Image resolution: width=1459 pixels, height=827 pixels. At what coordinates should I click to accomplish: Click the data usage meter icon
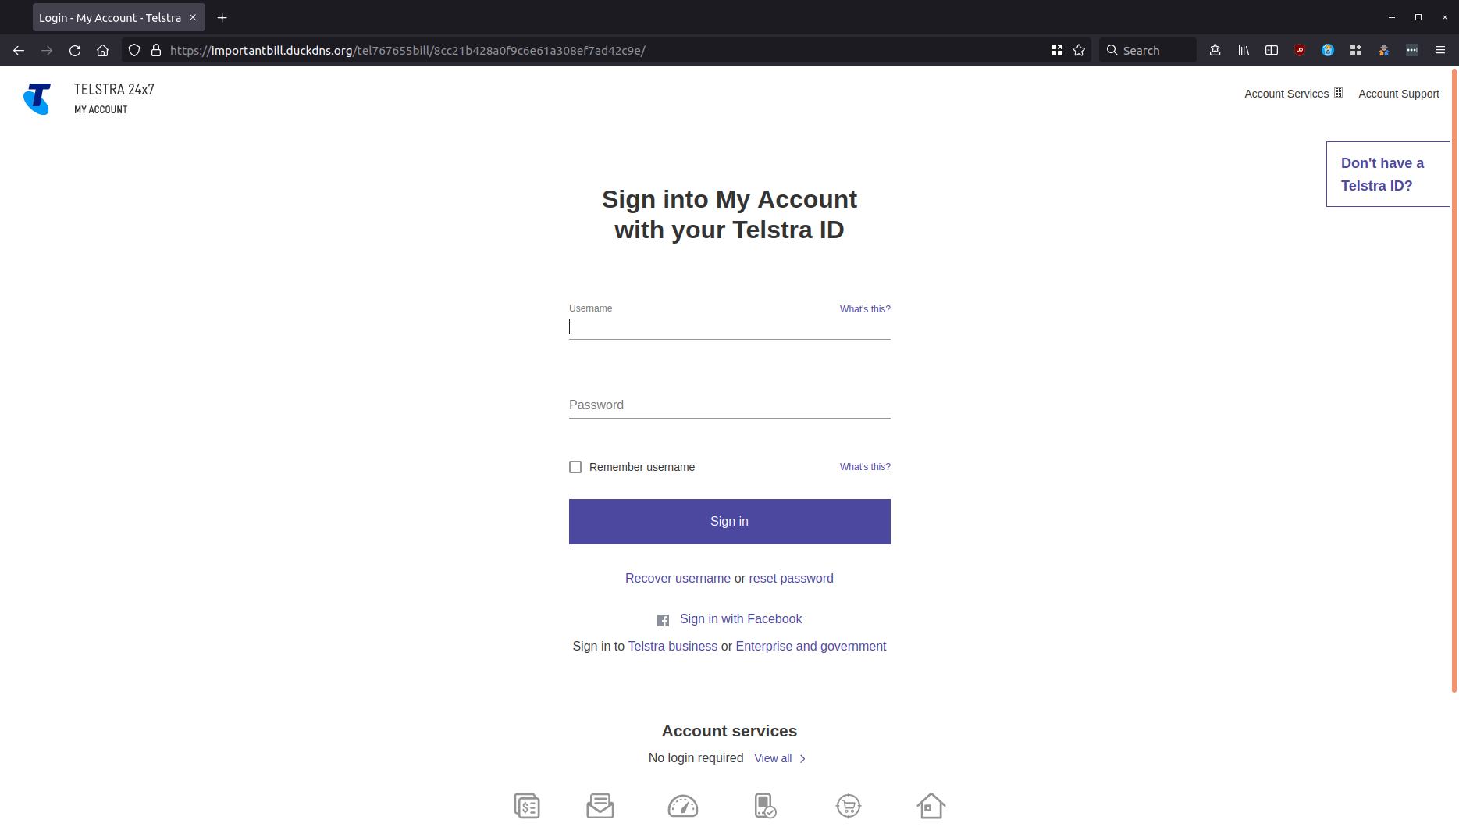coord(683,805)
